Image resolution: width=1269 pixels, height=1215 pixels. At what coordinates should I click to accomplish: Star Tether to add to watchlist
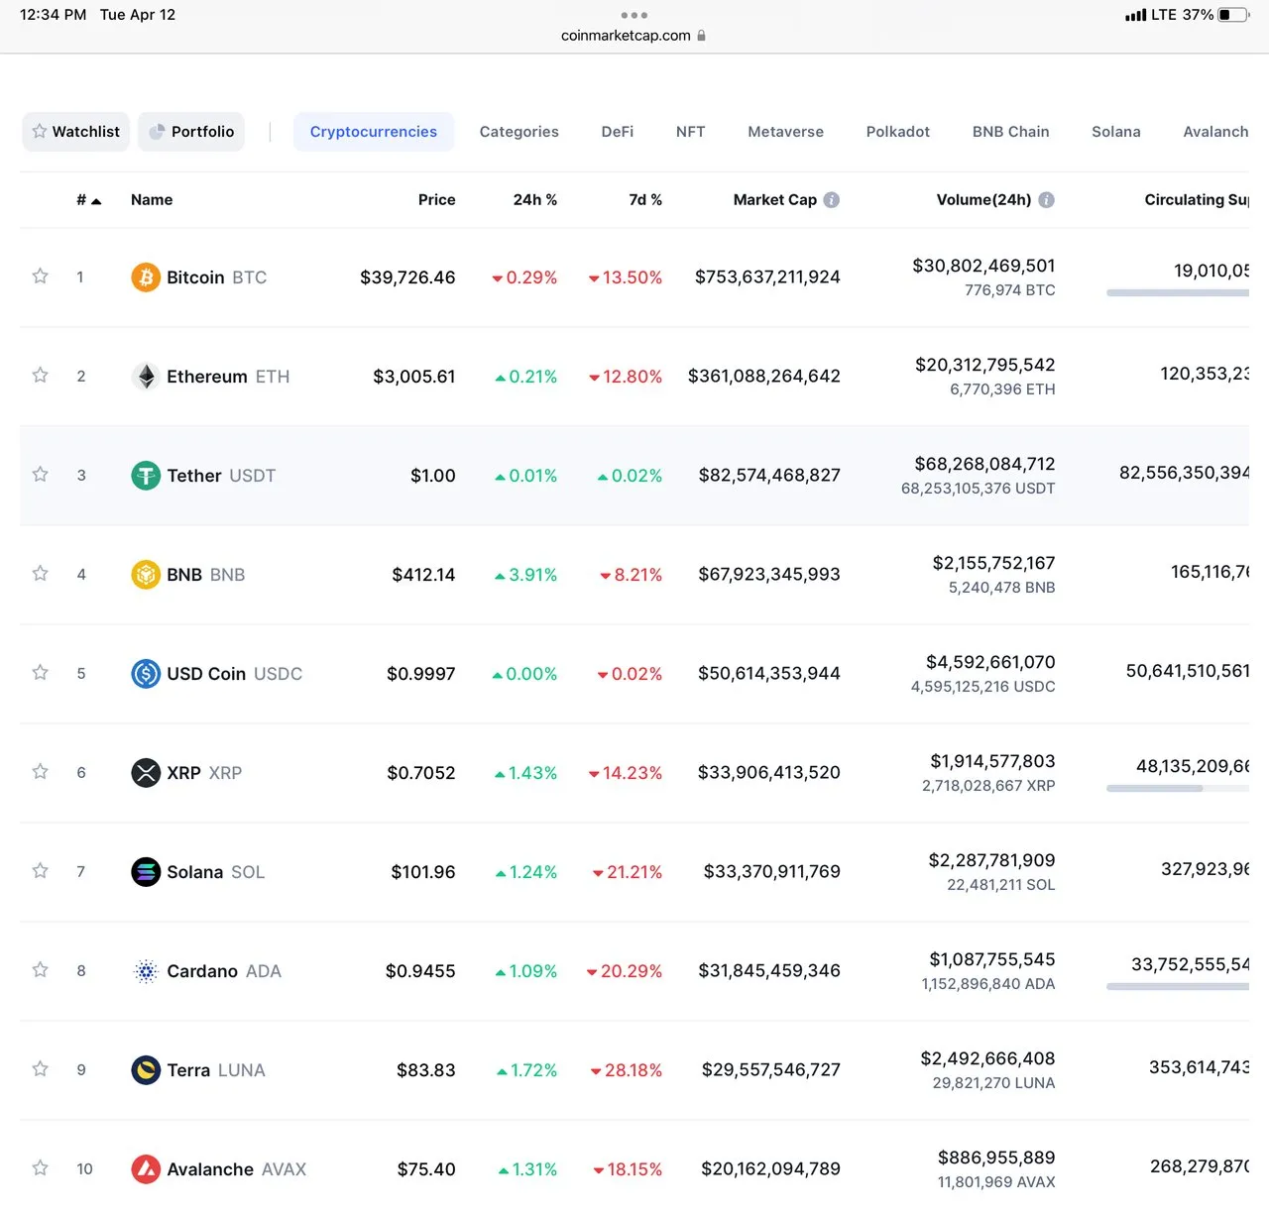click(40, 474)
